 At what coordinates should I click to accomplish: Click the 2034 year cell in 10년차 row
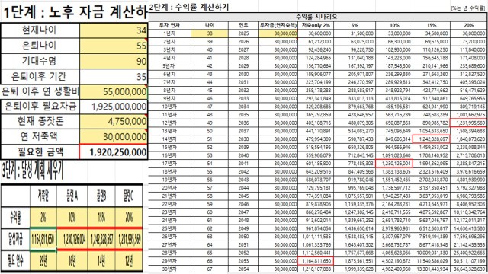243,107
